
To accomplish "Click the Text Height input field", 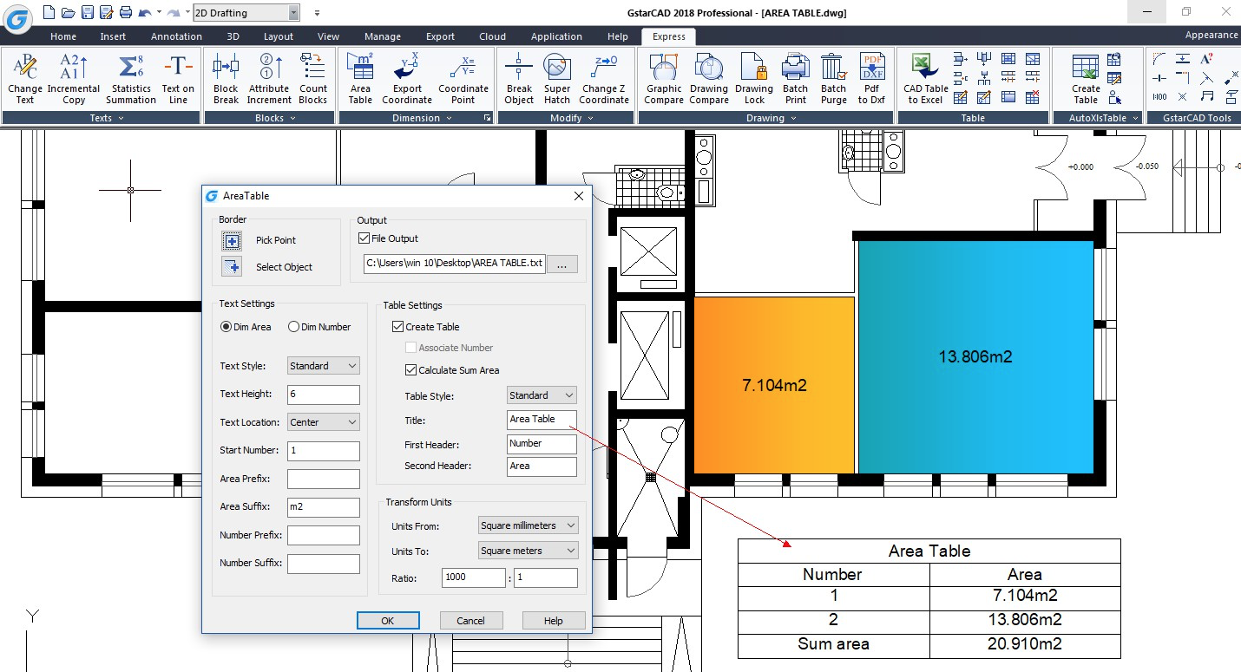I will tap(324, 395).
